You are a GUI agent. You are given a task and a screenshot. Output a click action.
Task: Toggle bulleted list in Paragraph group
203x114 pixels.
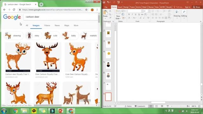pos(153,11)
